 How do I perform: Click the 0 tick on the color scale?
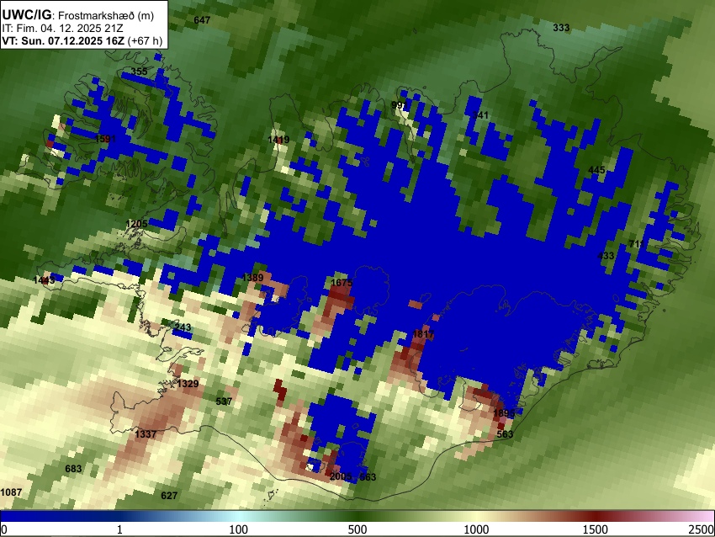tap(4, 529)
